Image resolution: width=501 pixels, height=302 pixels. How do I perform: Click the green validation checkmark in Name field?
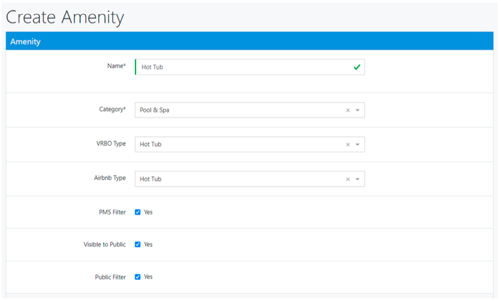coord(357,67)
